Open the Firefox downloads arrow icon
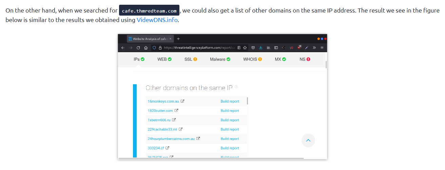This screenshot has width=445, height=170. pos(260,48)
